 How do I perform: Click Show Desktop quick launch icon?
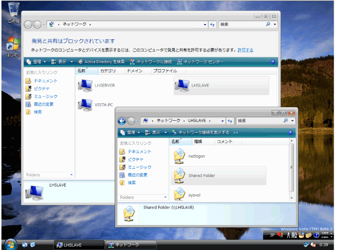click(25, 245)
